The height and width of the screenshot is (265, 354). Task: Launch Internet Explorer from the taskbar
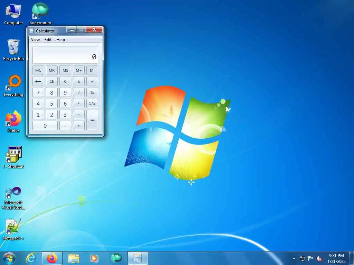(x=30, y=258)
